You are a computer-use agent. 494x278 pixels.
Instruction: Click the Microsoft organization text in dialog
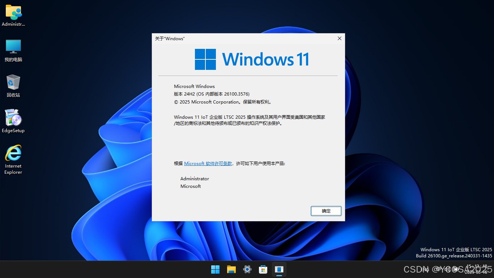(x=191, y=186)
